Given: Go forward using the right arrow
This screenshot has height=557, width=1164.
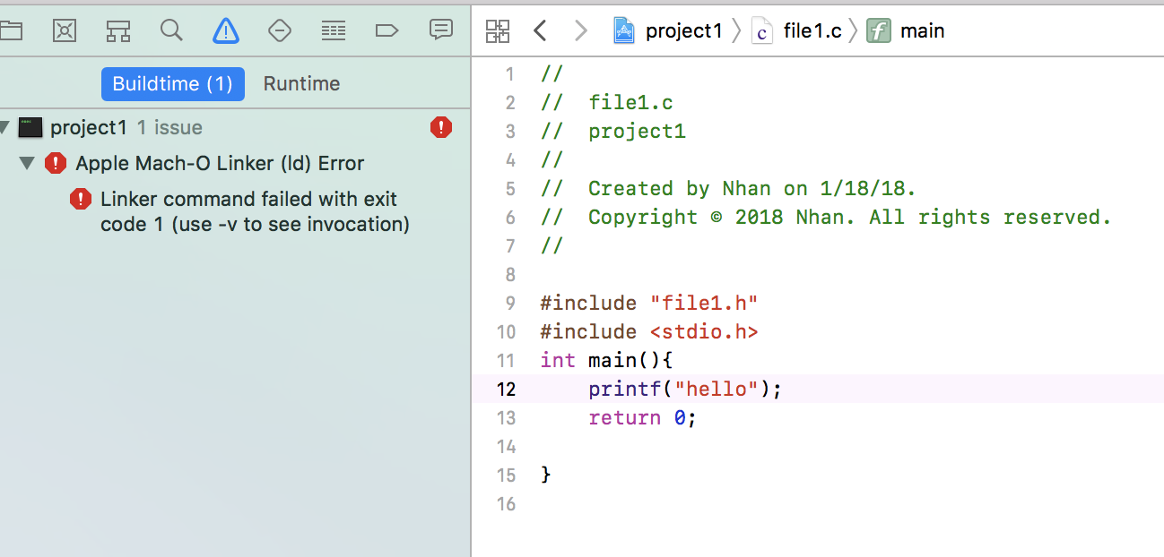Looking at the screenshot, I should (580, 31).
